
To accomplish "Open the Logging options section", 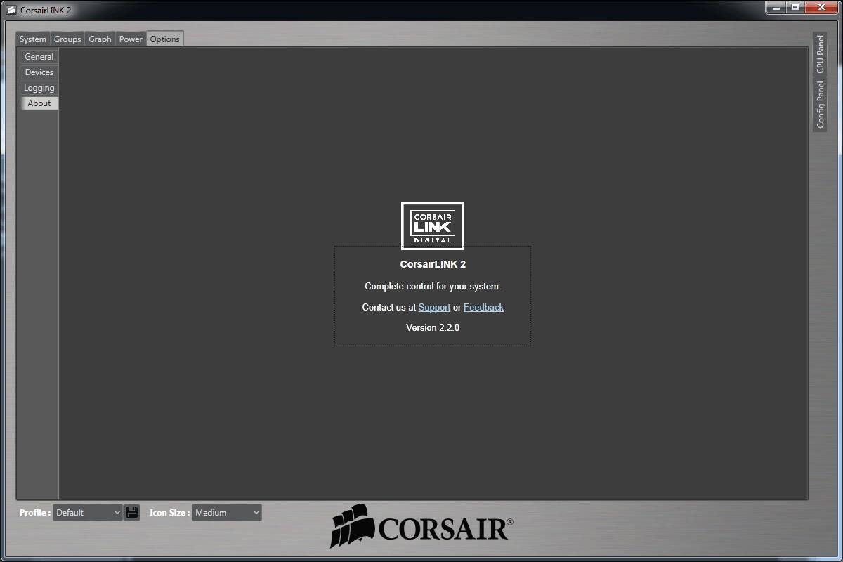I will [x=39, y=88].
